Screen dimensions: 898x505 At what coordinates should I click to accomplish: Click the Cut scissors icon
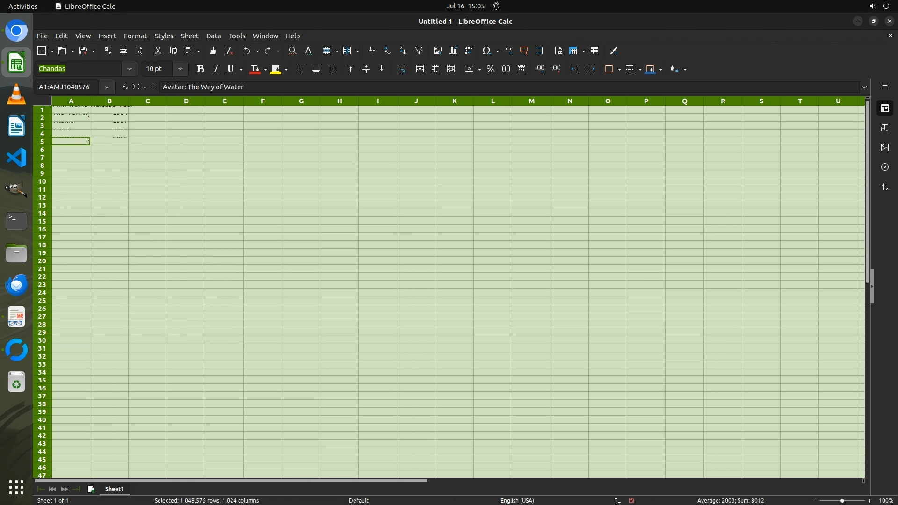coord(158,50)
